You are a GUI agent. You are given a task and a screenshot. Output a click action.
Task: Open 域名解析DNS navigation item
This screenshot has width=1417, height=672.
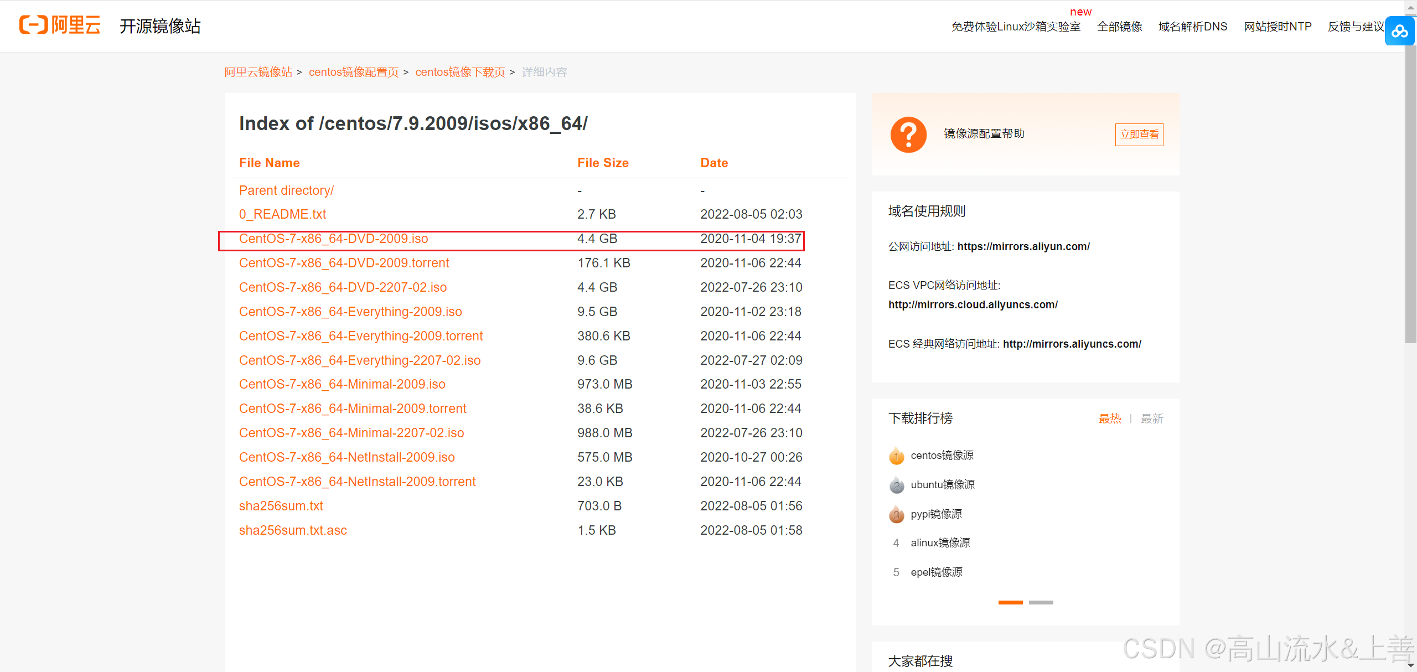click(x=1192, y=27)
